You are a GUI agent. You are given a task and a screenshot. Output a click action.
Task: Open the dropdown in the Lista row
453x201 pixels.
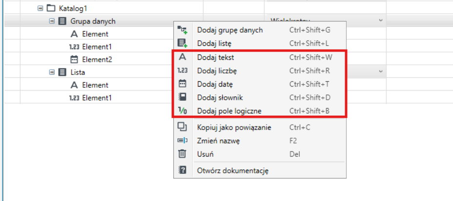pyautogui.click(x=380, y=71)
